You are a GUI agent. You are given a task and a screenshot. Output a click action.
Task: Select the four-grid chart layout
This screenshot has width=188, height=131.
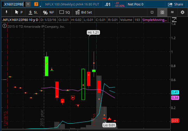coord(162,12)
